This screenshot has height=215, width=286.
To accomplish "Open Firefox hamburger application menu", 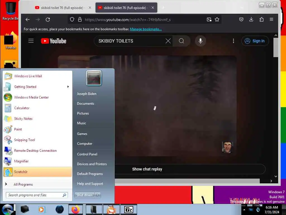I will pos(271,19).
